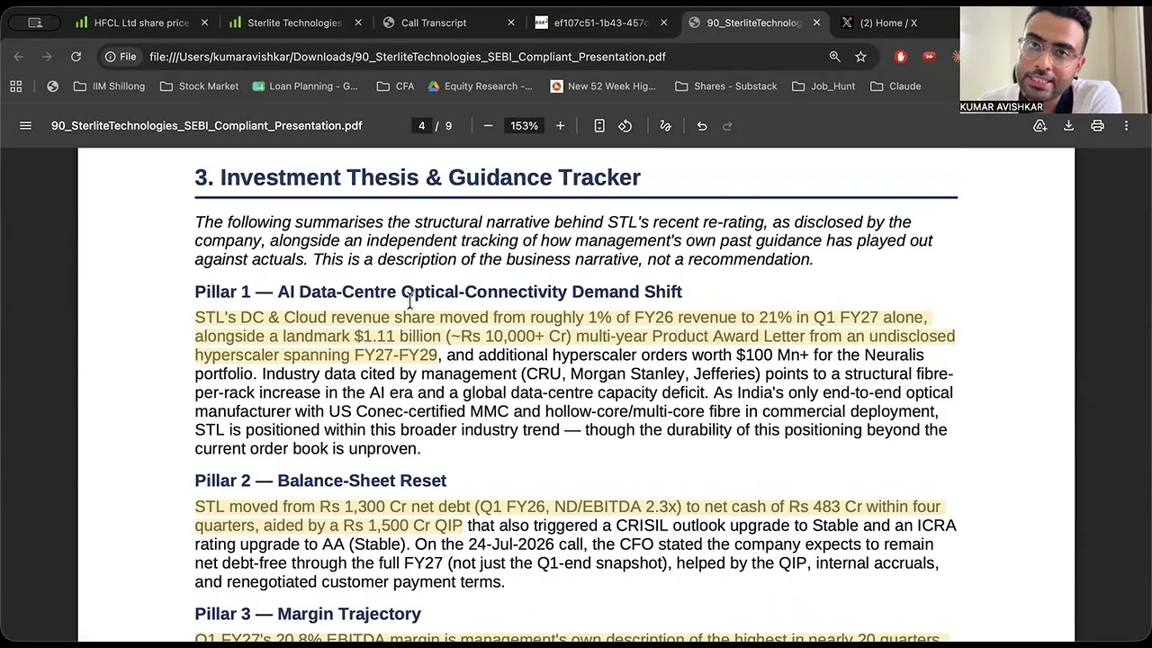Open the Job_Hunt bookmark folder
This screenshot has width=1152, height=648.
(x=823, y=86)
